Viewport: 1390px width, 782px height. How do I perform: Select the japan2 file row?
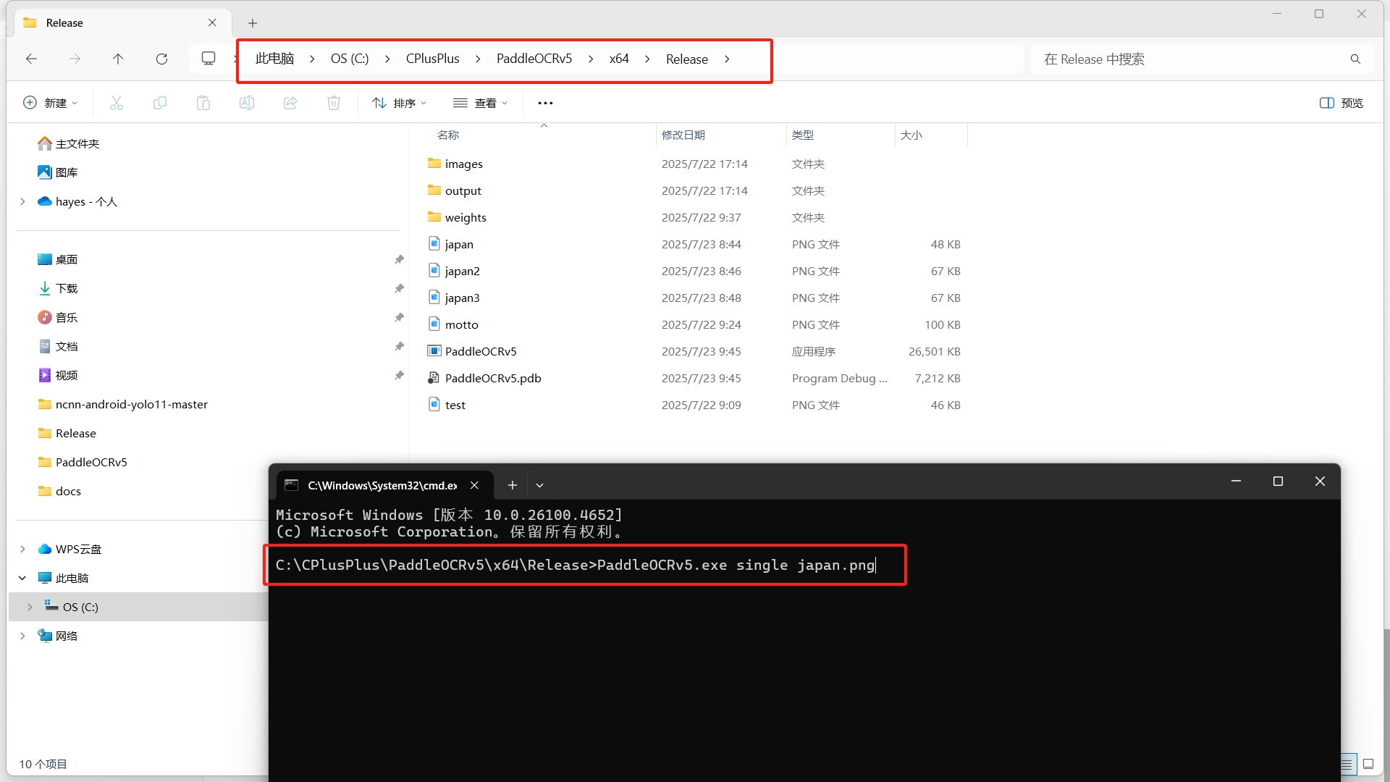tap(695, 271)
